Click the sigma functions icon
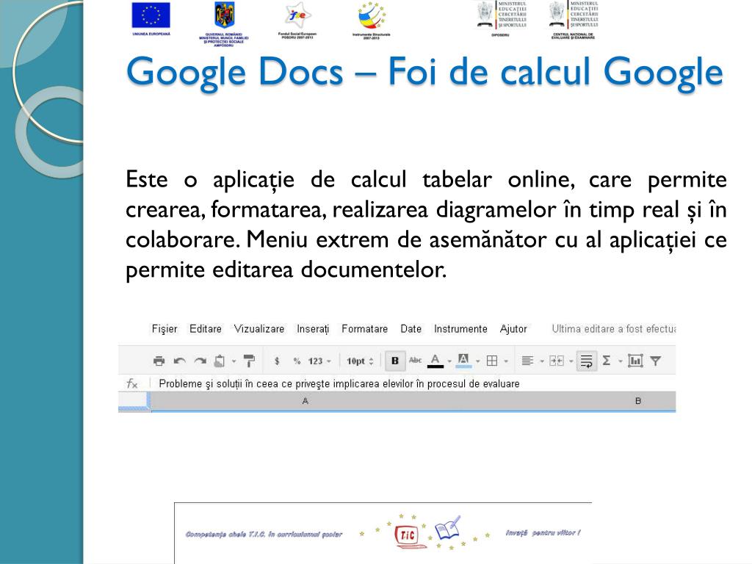This screenshot has height=564, width=752. tap(606, 361)
